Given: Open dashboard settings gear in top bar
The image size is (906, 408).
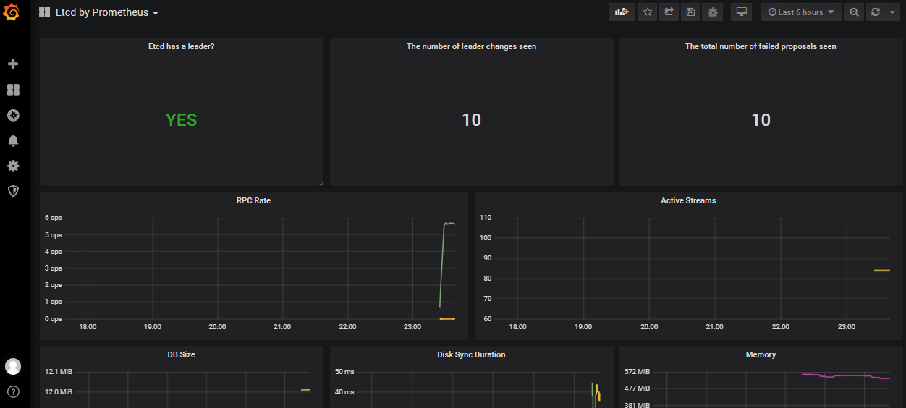Looking at the screenshot, I should [x=713, y=12].
